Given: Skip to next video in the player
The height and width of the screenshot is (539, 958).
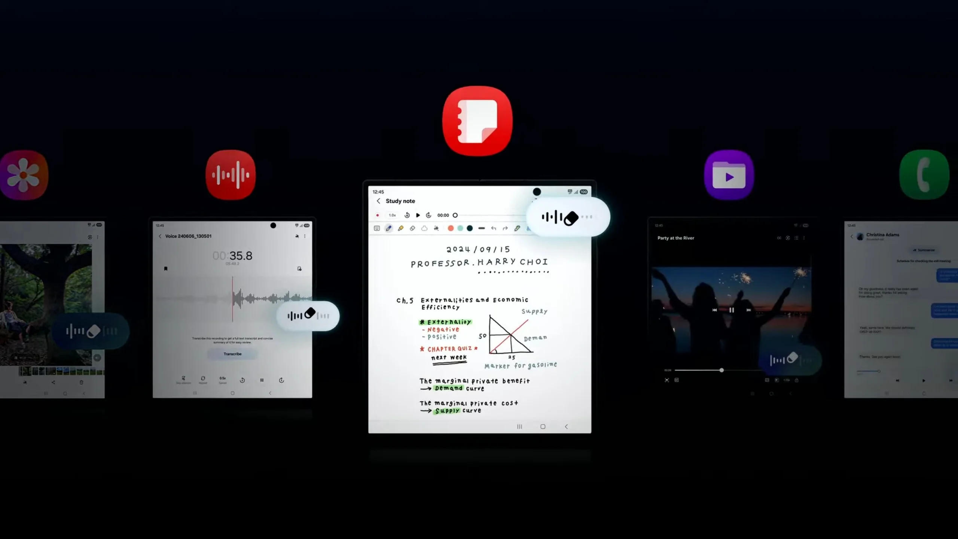Looking at the screenshot, I should [x=748, y=310].
